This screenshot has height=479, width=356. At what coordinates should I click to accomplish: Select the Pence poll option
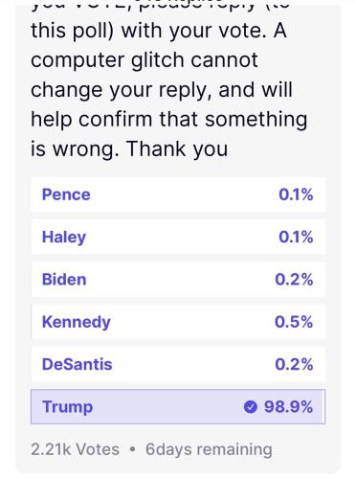[x=178, y=194]
